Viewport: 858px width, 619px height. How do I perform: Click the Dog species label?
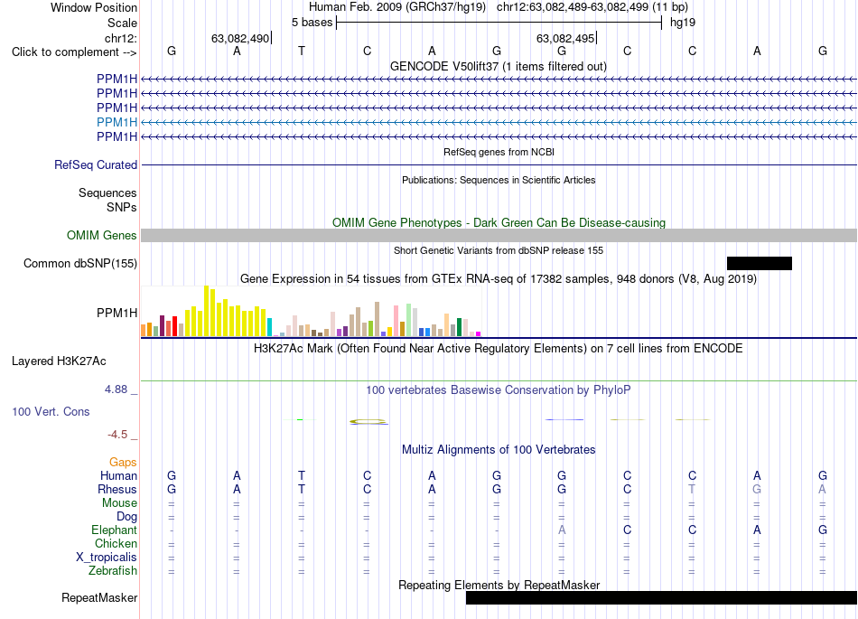coord(126,517)
